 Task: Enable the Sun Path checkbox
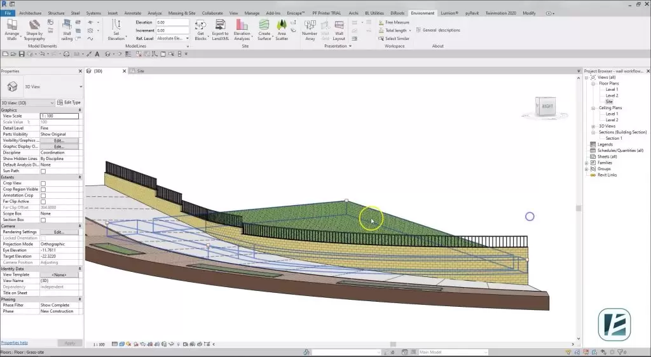pyautogui.click(x=43, y=171)
